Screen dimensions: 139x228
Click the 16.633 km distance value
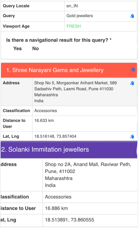[44, 120]
